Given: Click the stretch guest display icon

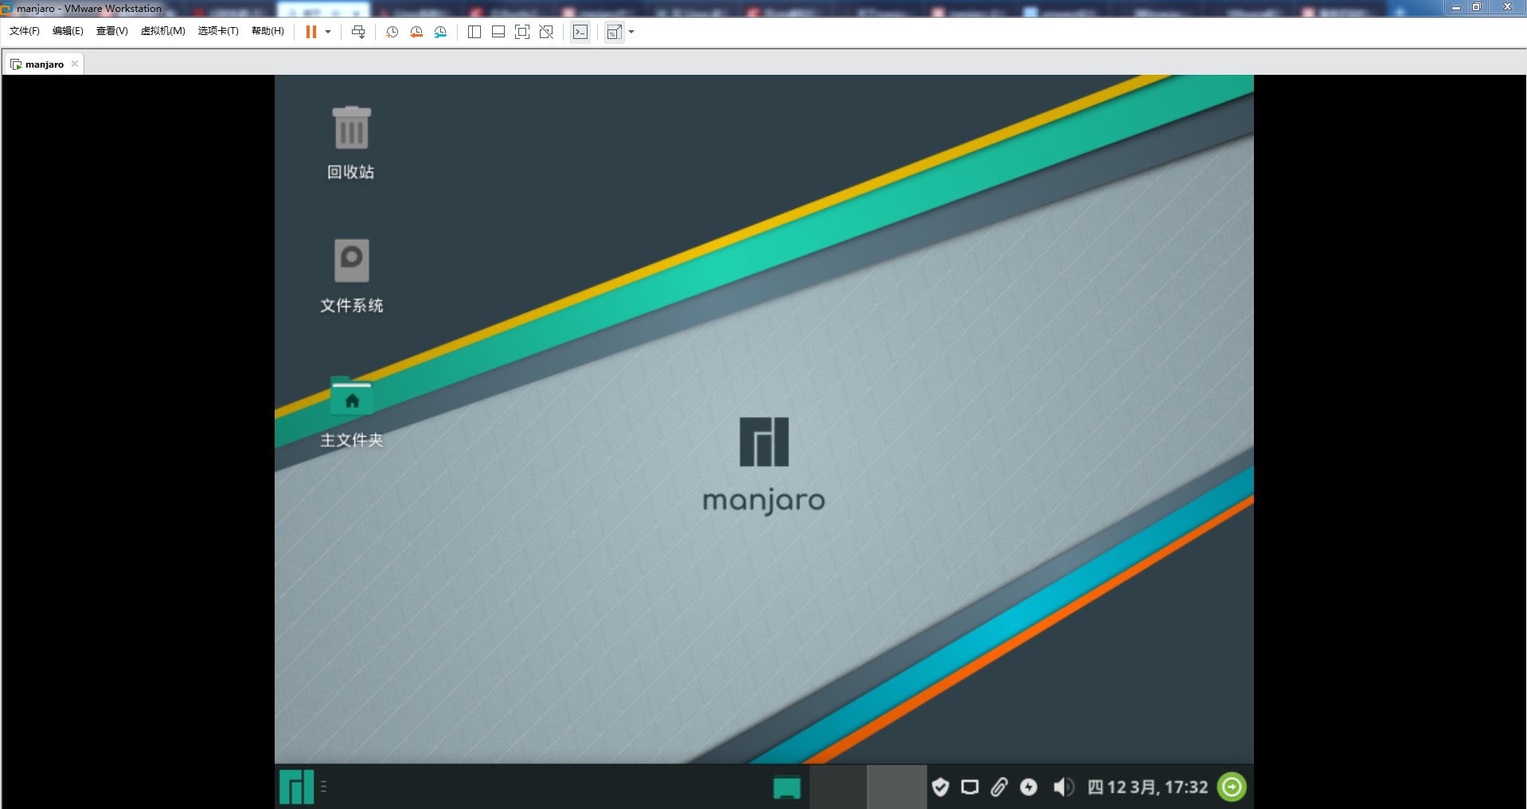Looking at the screenshot, I should (614, 32).
